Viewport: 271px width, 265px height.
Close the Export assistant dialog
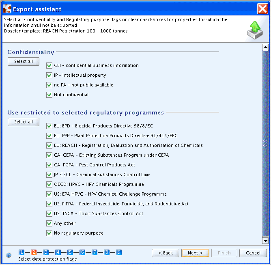click(262, 9)
